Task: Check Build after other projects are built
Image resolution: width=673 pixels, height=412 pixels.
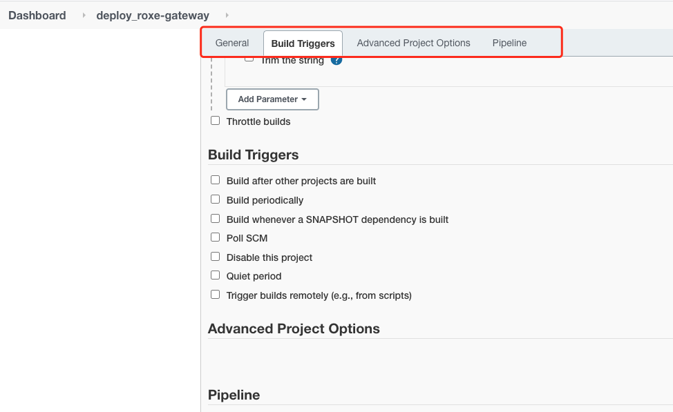Action: 215,180
